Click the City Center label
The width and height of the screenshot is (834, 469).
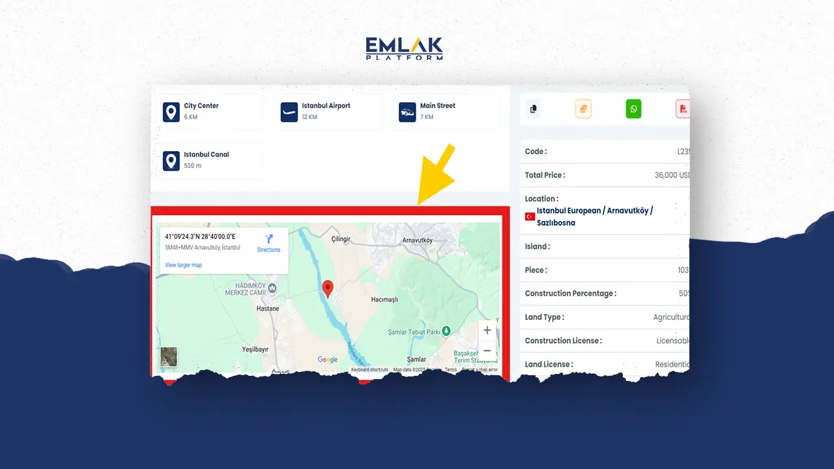(201, 106)
